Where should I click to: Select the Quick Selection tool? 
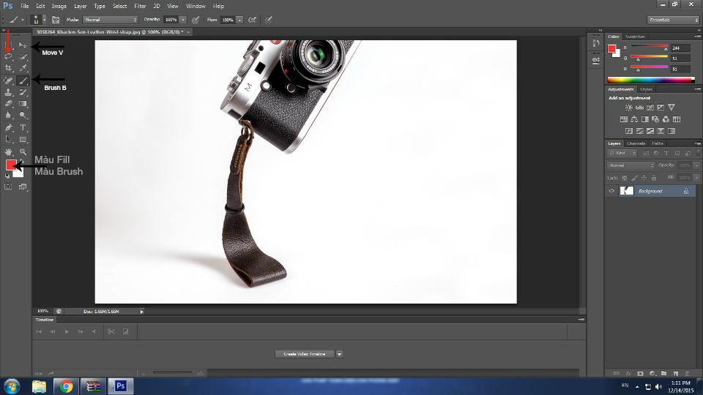pos(23,56)
